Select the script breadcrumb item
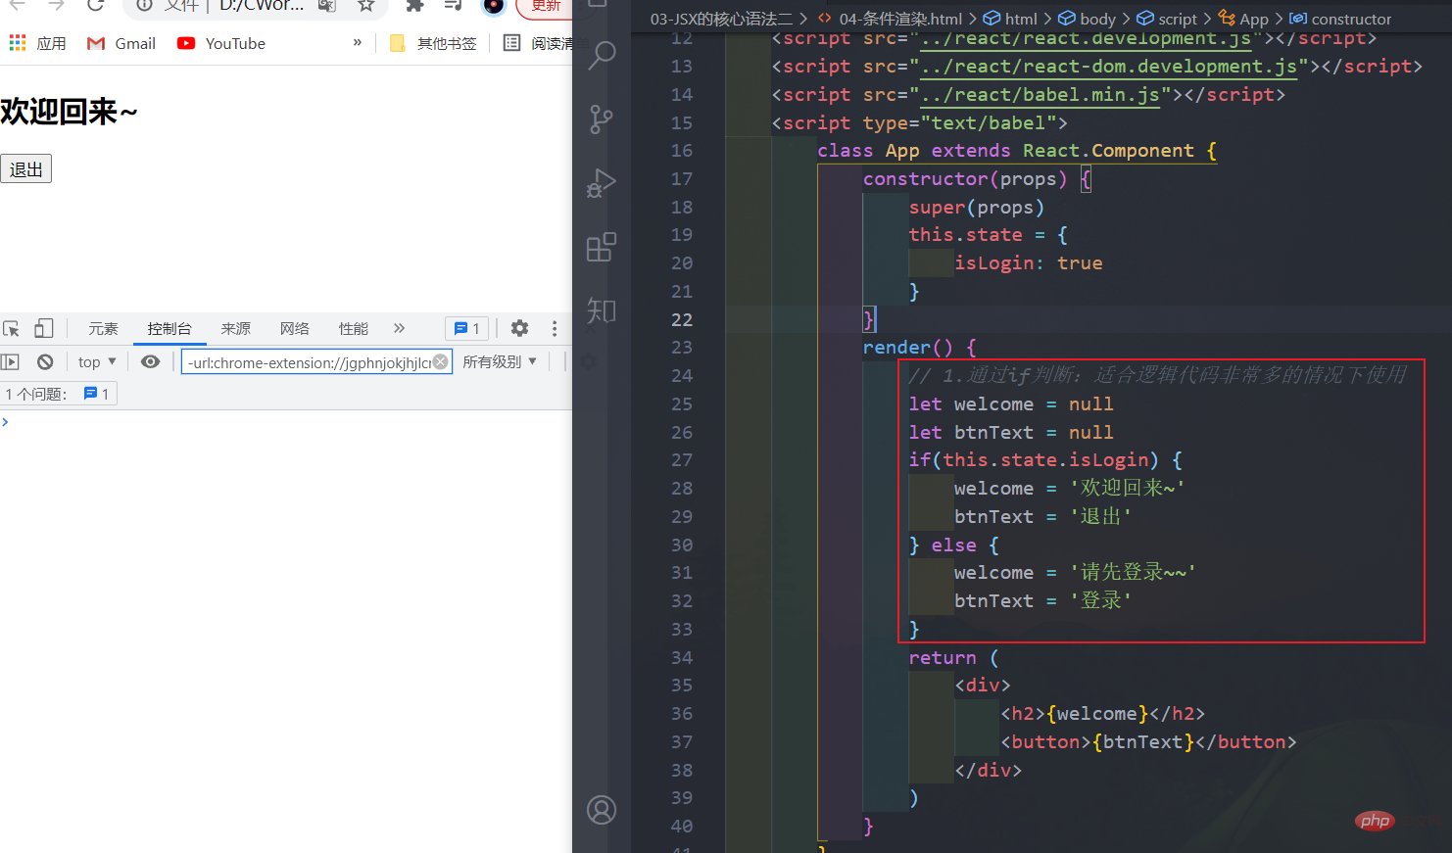1452x853 pixels. tap(1167, 19)
